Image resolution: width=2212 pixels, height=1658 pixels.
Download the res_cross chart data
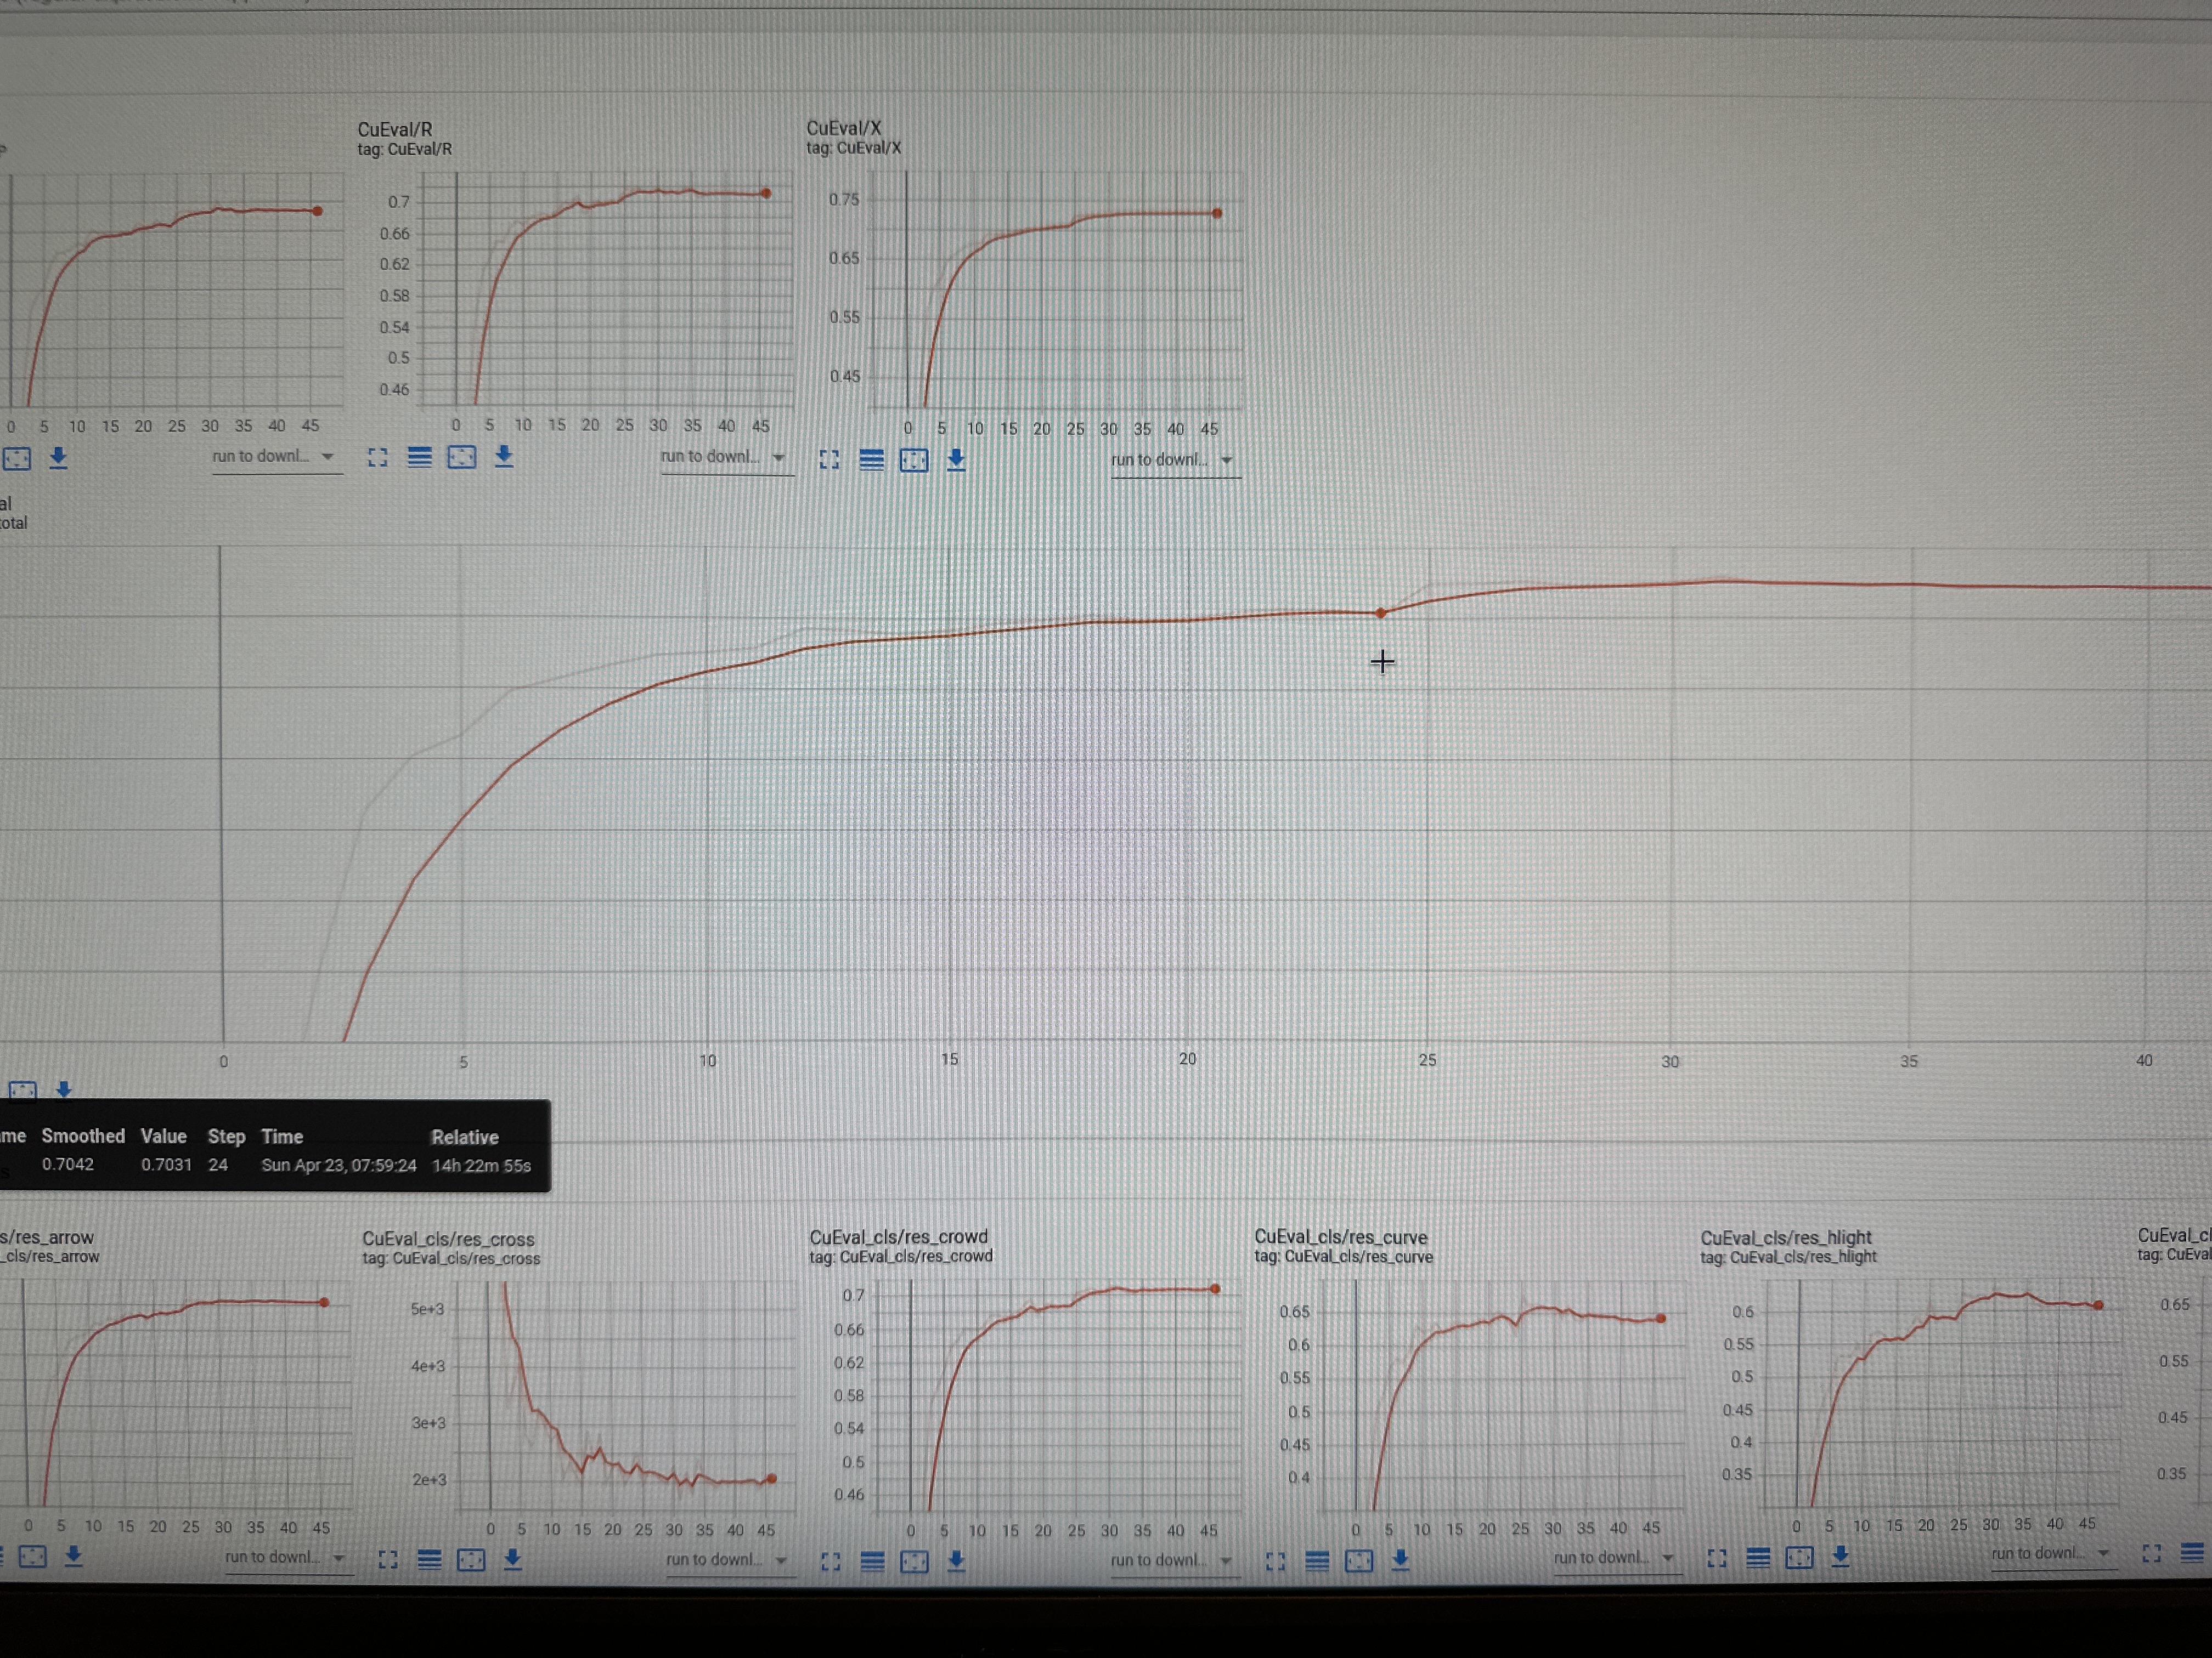point(513,1559)
